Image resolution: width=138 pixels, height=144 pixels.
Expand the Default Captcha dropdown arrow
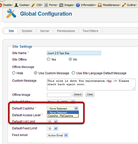[x=76, y=108]
